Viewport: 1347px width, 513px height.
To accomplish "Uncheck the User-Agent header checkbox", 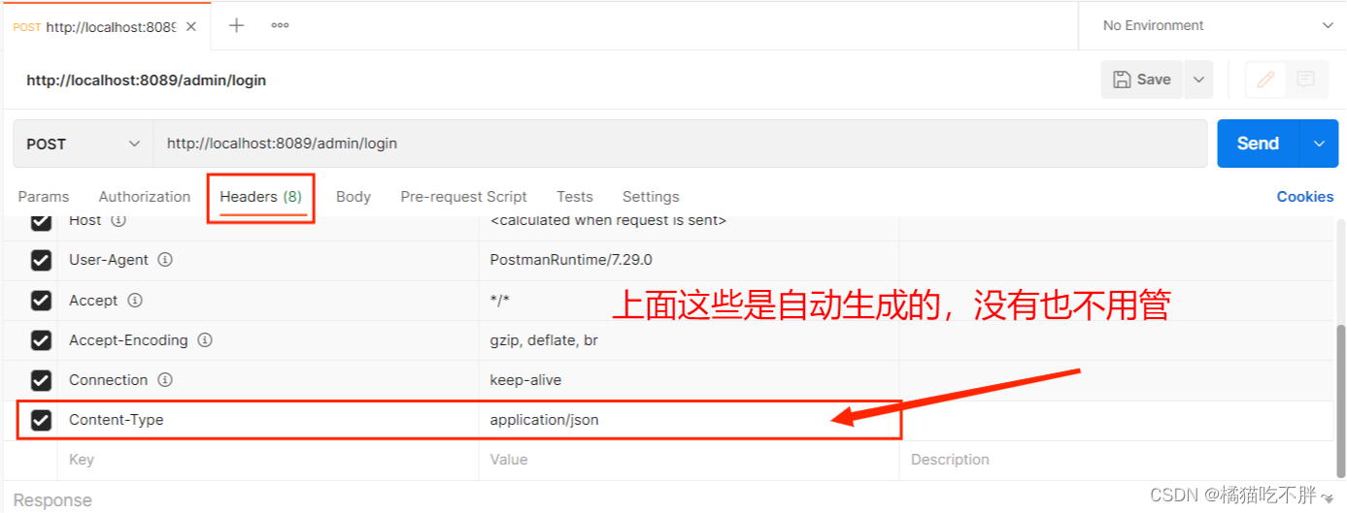I will point(41,260).
